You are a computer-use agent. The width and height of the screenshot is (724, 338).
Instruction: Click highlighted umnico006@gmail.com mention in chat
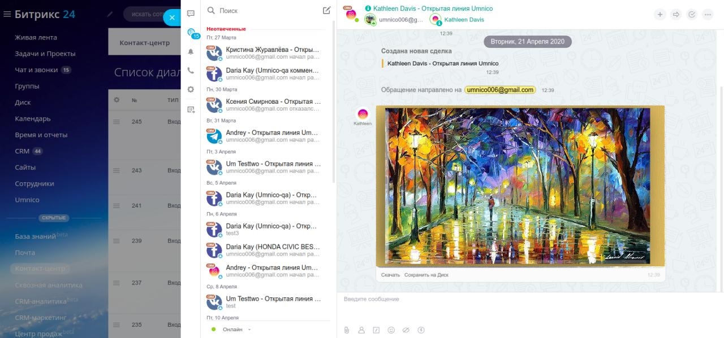[x=500, y=90]
